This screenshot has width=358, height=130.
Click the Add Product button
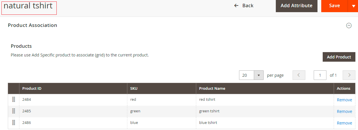339,57
